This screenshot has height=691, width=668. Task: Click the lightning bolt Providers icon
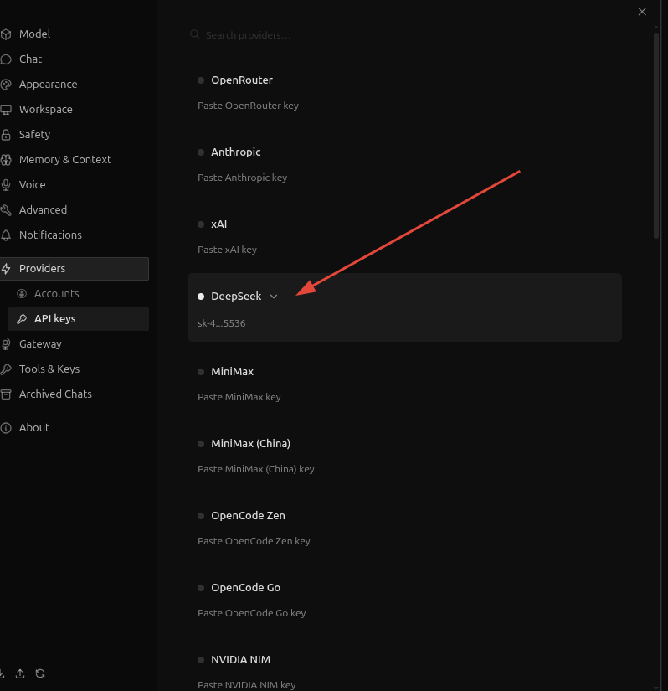[x=6, y=269]
